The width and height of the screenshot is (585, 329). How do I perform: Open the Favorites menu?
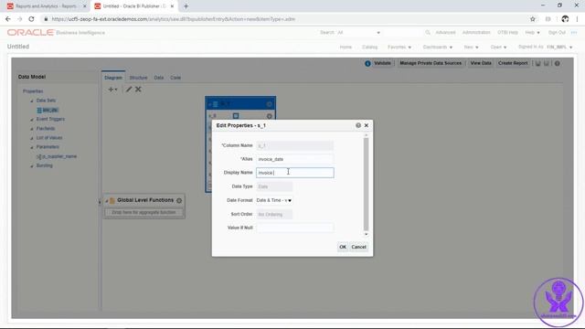pyautogui.click(x=399, y=48)
